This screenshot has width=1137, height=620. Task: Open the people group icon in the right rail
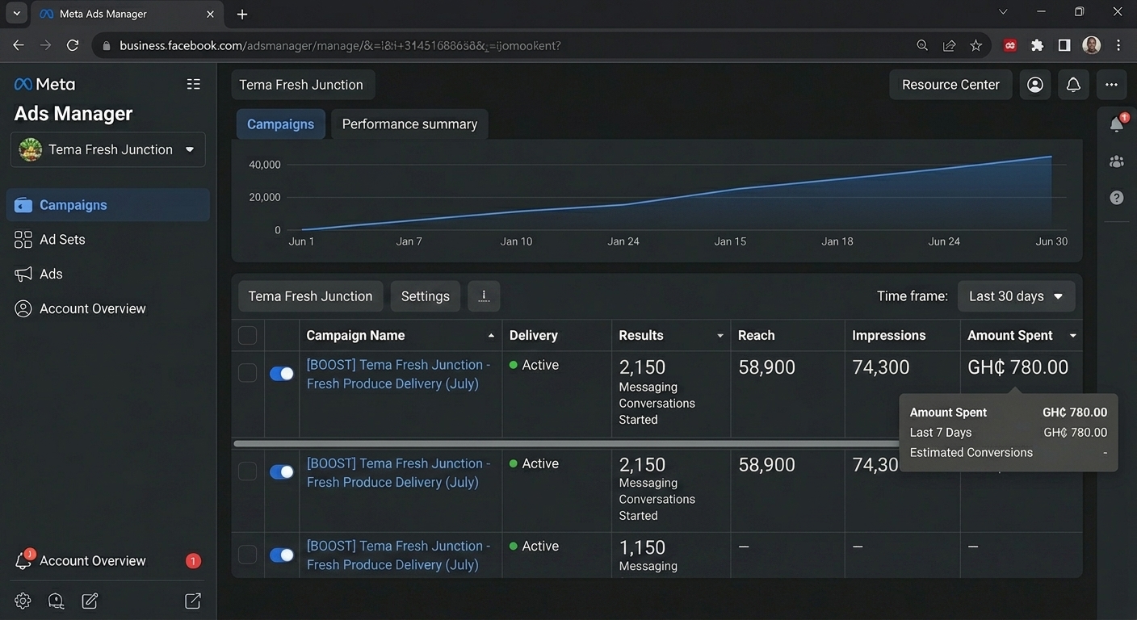pos(1117,161)
